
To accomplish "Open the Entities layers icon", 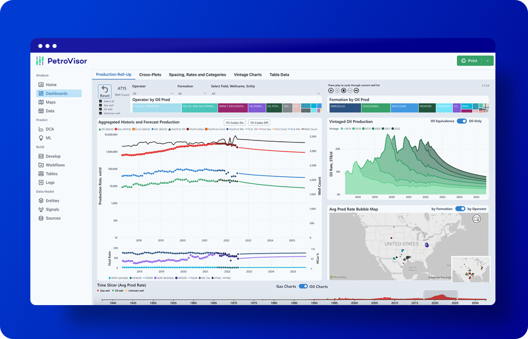I will [x=41, y=201].
